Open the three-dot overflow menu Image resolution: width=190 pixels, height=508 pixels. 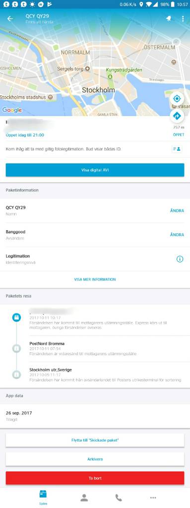coord(183,19)
